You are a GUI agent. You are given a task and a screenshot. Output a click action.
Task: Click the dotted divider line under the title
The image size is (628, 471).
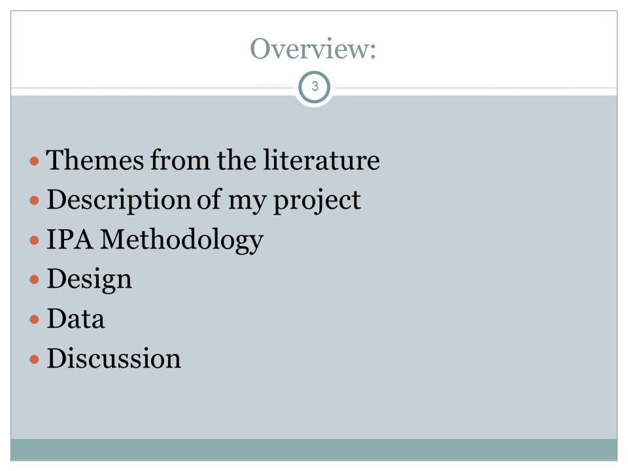[x=152, y=88]
